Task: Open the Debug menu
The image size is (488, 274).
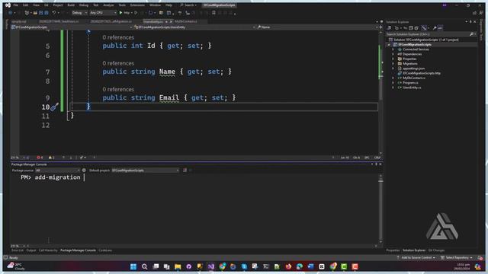Action: tap(84, 5)
